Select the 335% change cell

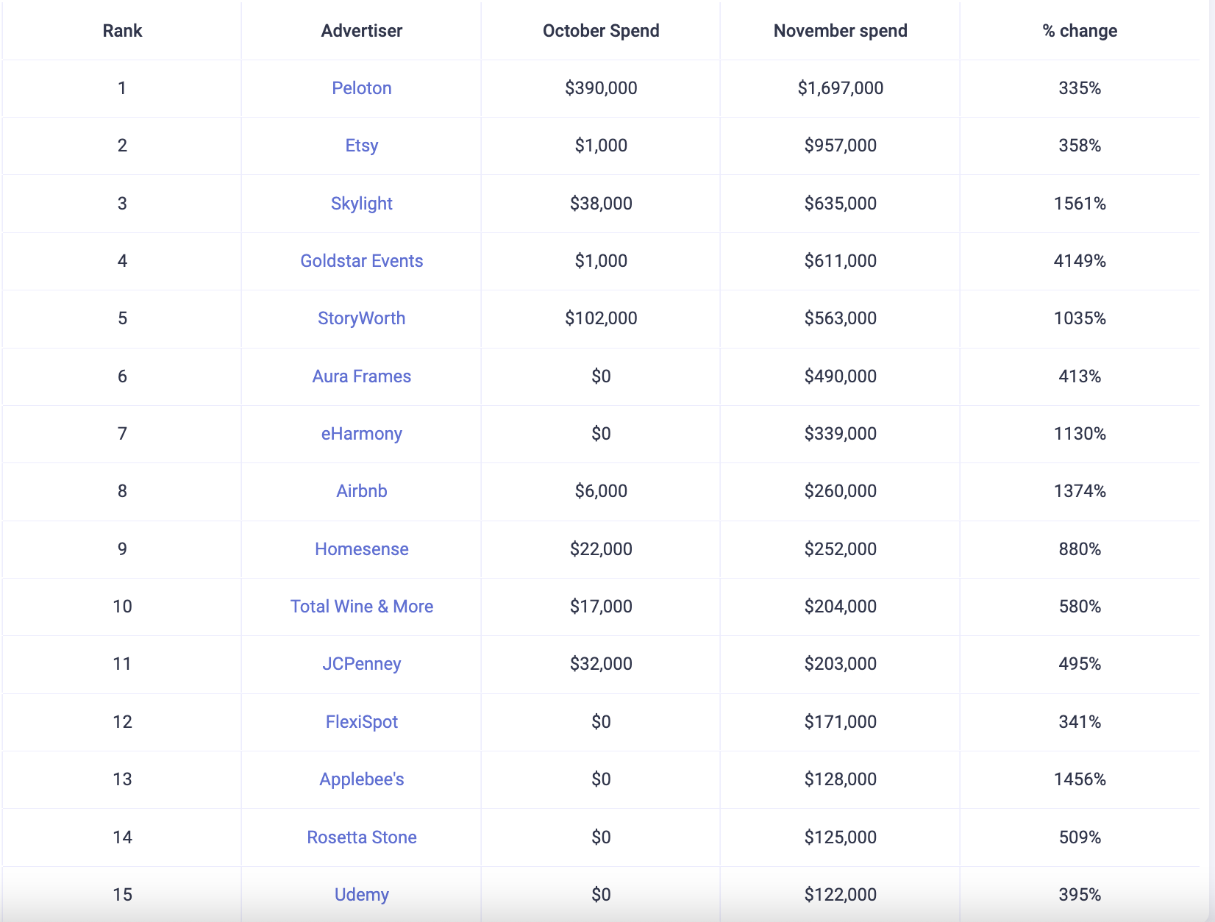coord(1080,88)
